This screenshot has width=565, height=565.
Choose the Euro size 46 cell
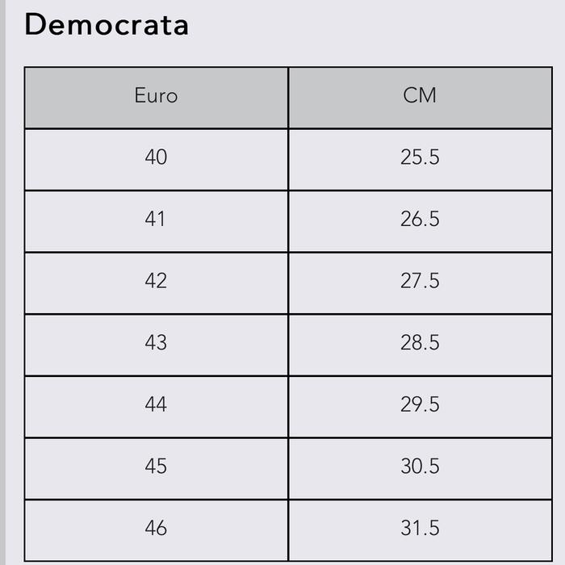(156, 528)
